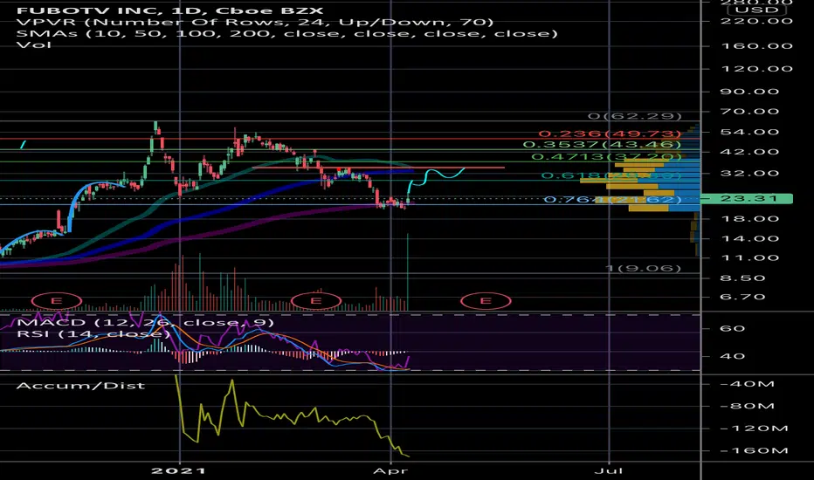Click the -160M Accum/Dist axis value
Screen dimensions: 814x480
[754, 450]
